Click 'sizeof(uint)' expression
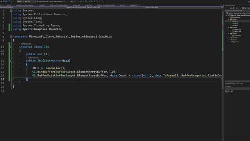The image size is (250, 141). pyautogui.click(x=141, y=76)
